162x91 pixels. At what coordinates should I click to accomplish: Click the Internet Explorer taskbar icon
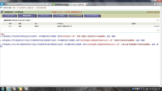pyautogui.click(x=9, y=89)
